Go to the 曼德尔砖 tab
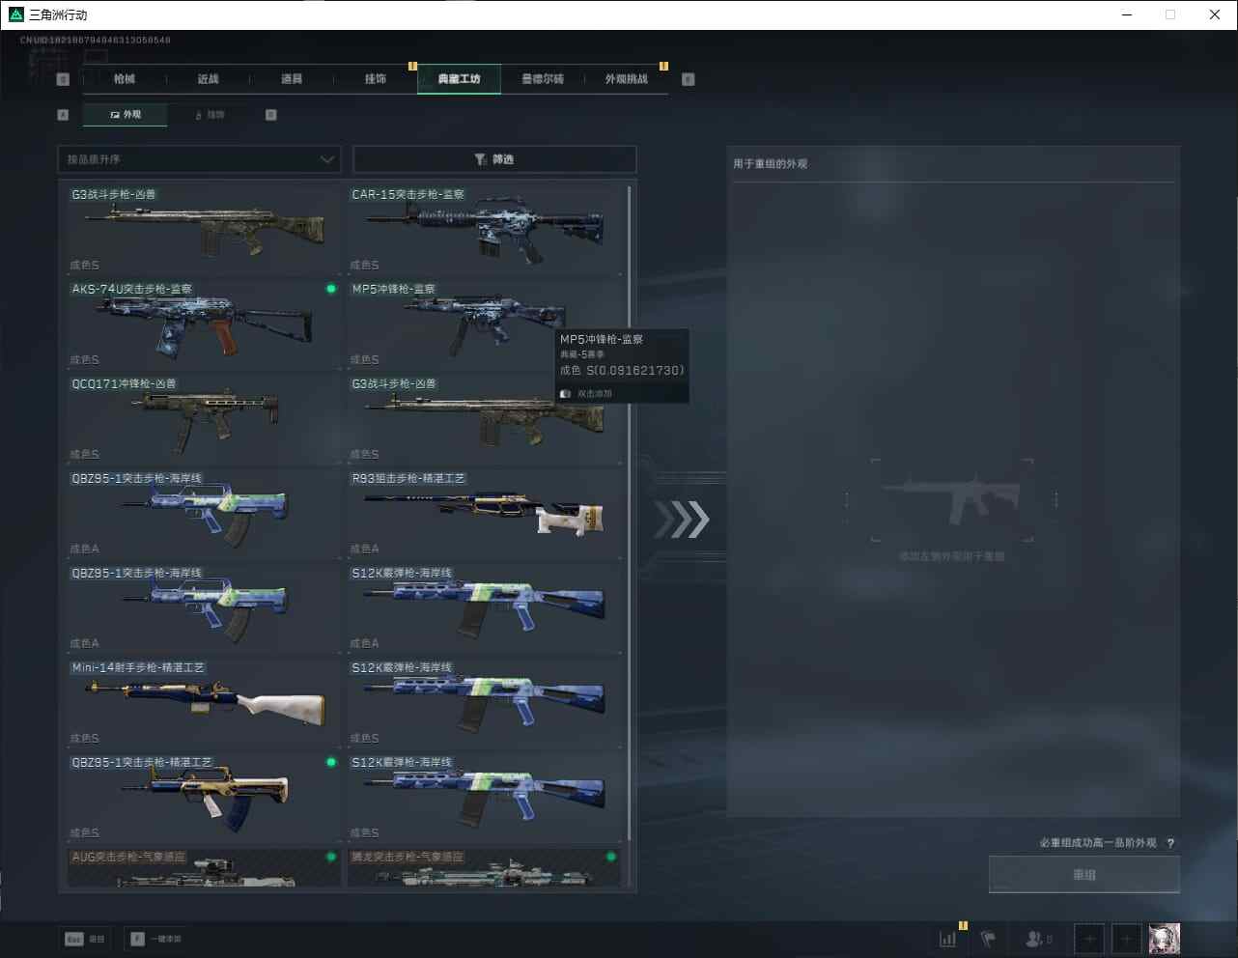The image size is (1238, 958). 543,79
